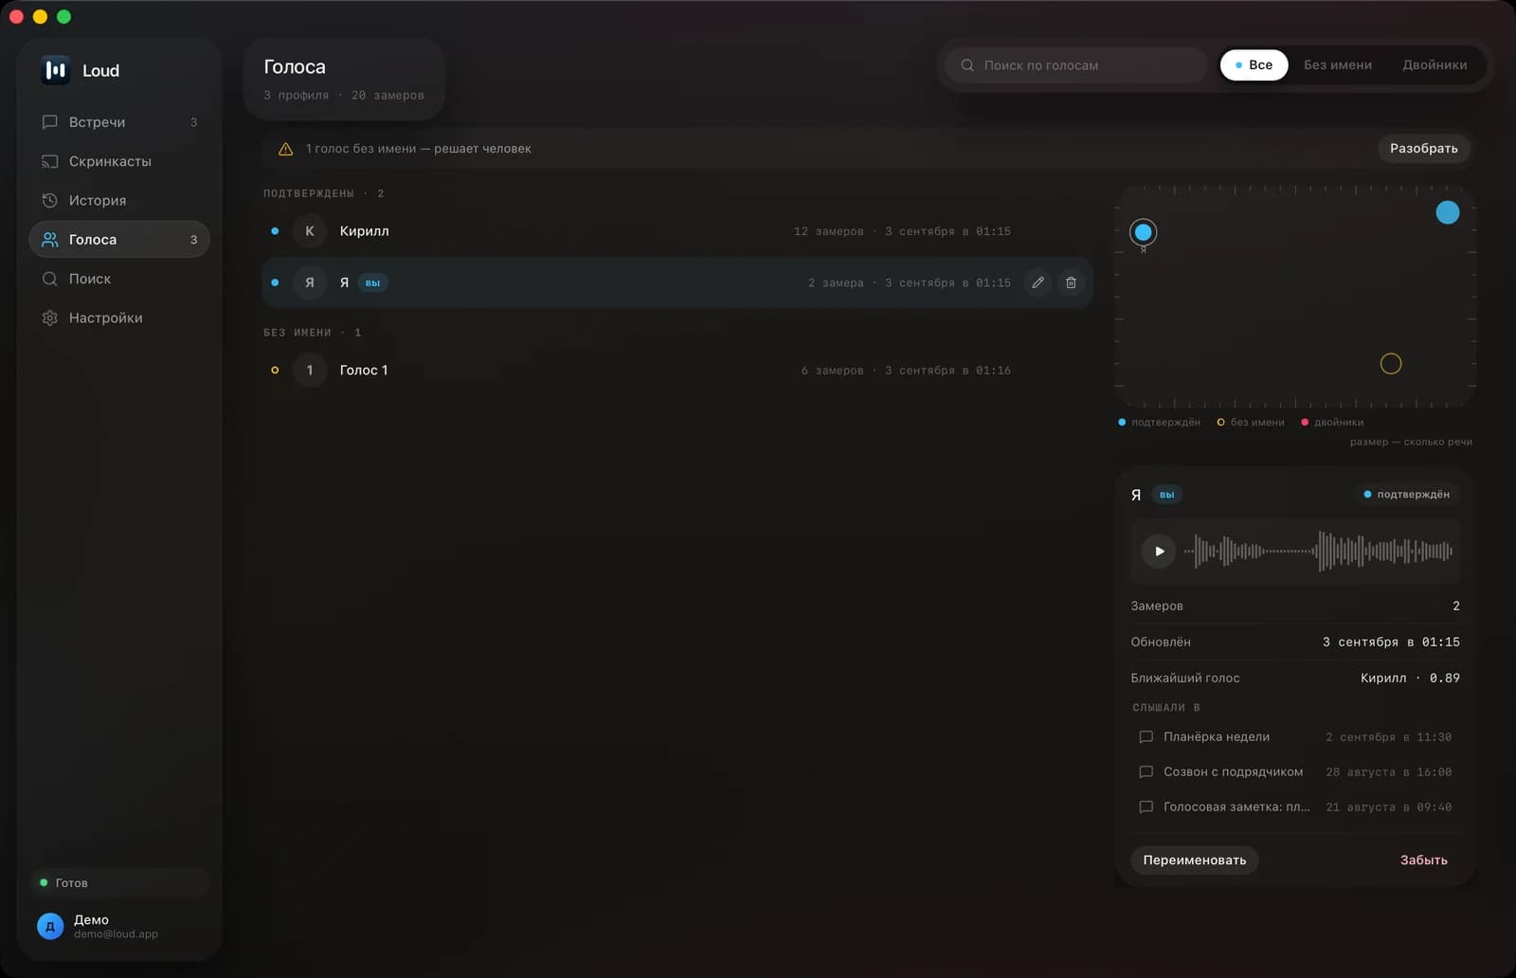Viewport: 1516px width, 978px height.
Task: Click the БЕЗ ИМЕНИ section header
Action: (x=312, y=333)
